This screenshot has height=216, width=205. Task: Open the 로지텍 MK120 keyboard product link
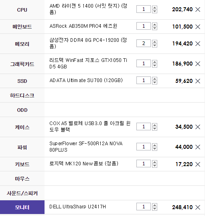click(84, 164)
